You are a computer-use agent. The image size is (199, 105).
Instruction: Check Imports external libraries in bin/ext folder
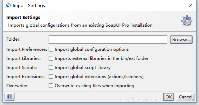[51, 58]
